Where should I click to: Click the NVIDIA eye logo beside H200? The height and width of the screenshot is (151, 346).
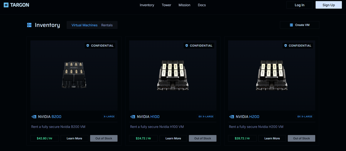(x=231, y=117)
